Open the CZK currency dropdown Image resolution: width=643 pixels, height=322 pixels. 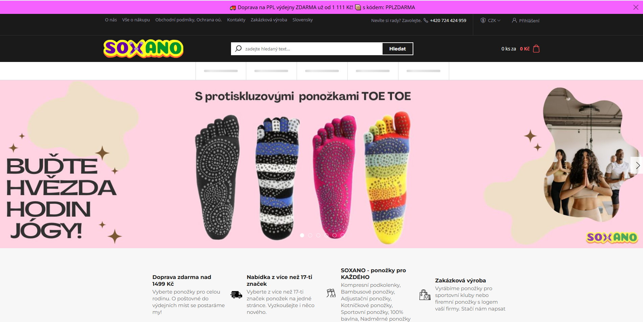pyautogui.click(x=494, y=20)
